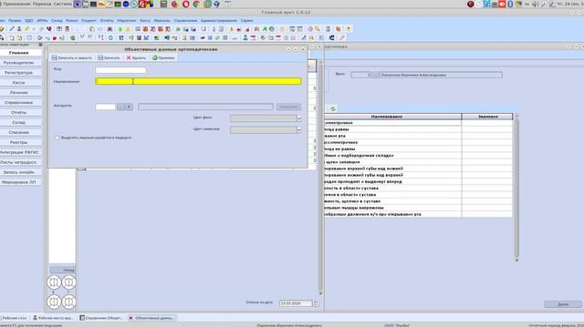
Task: Select the row ending 'мышцы напряжены'
Action: 418,208
